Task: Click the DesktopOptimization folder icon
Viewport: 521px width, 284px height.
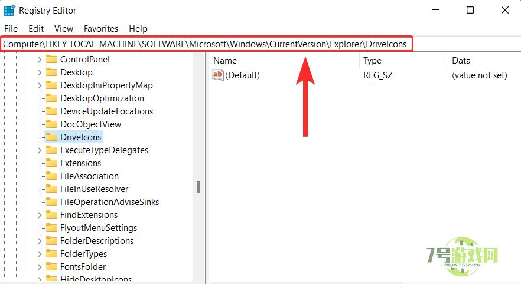Action: tap(51, 98)
